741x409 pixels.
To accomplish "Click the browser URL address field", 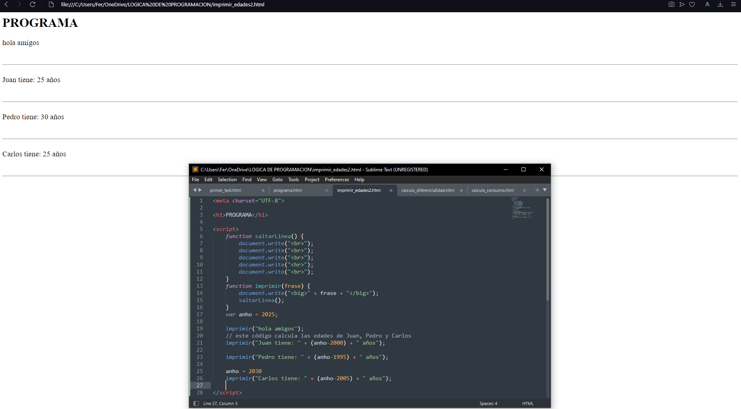I will (x=163, y=4).
